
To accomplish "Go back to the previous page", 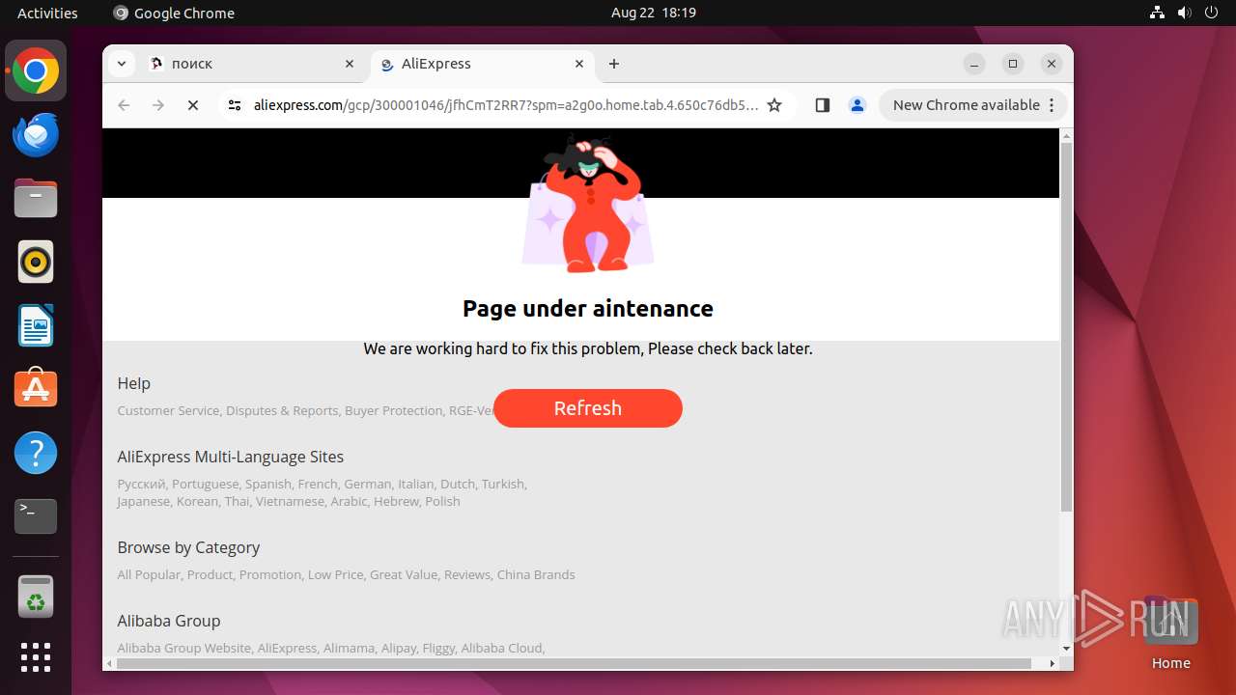I will pyautogui.click(x=124, y=105).
